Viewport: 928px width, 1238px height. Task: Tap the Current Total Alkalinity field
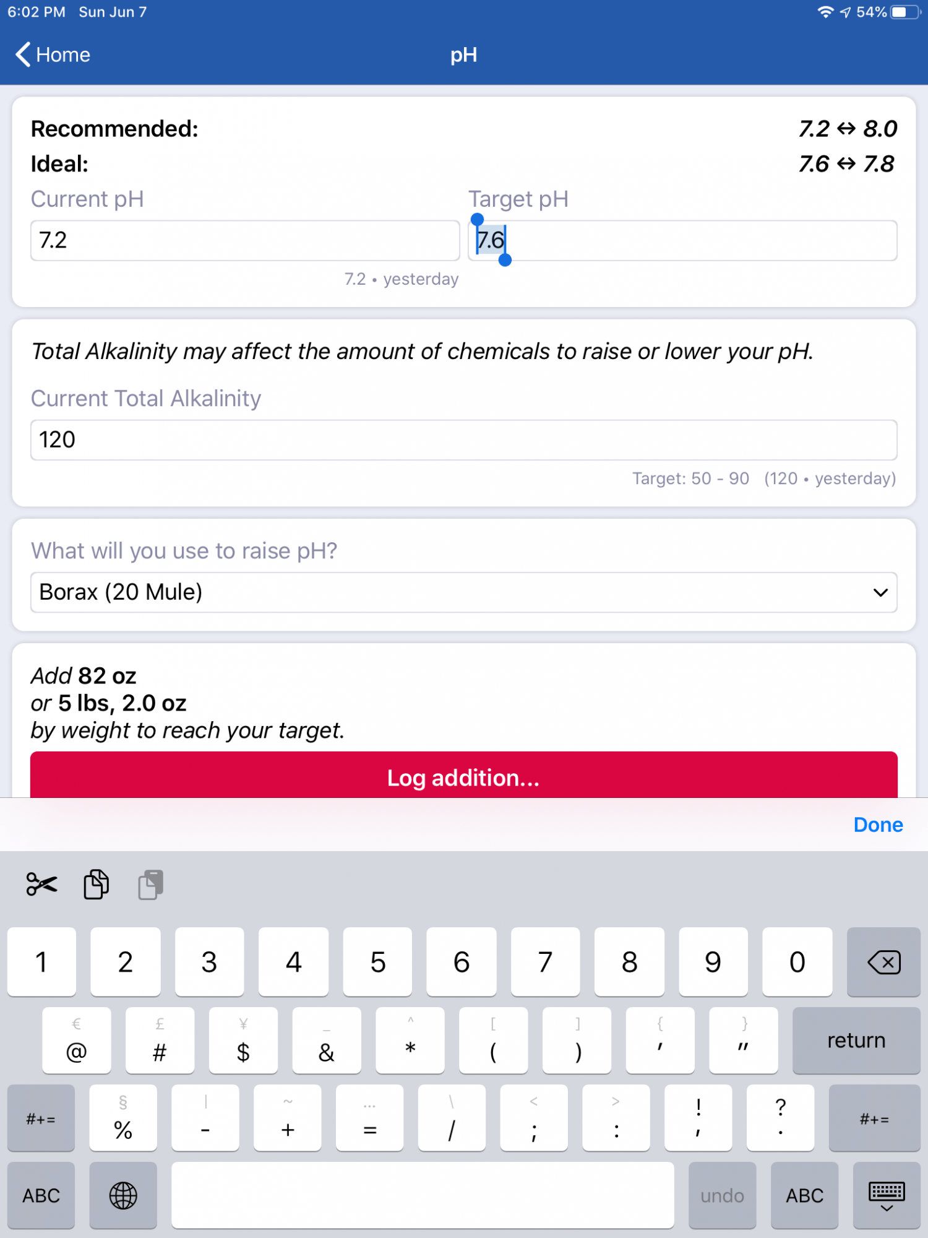point(464,440)
